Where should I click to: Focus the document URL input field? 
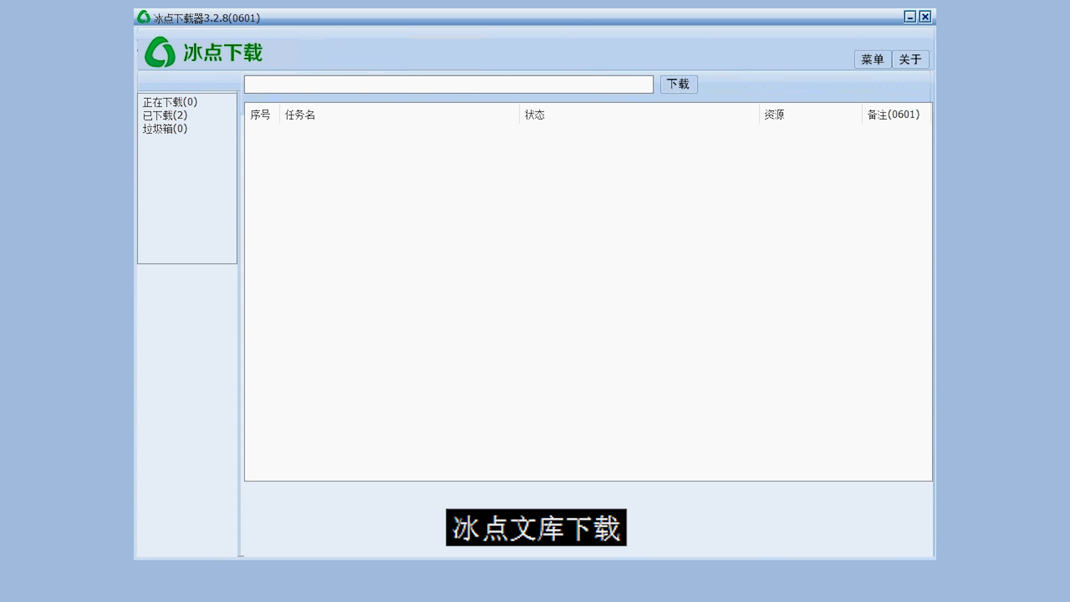click(448, 84)
